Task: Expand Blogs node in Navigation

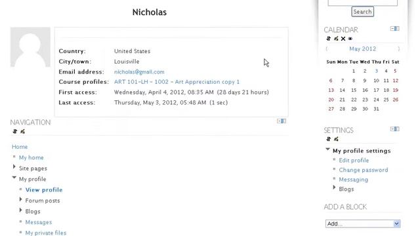Action: [20, 210]
